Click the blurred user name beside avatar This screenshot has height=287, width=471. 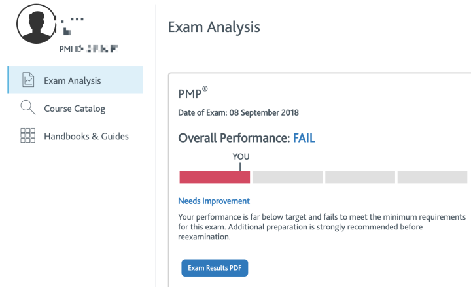[x=71, y=26]
